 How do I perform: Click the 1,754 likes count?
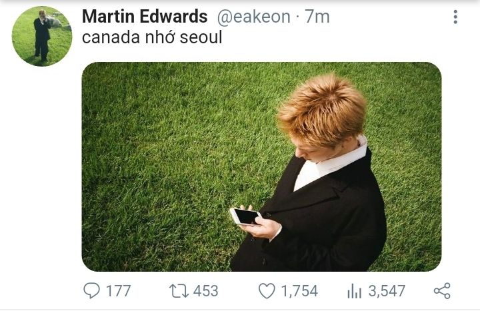point(299,291)
